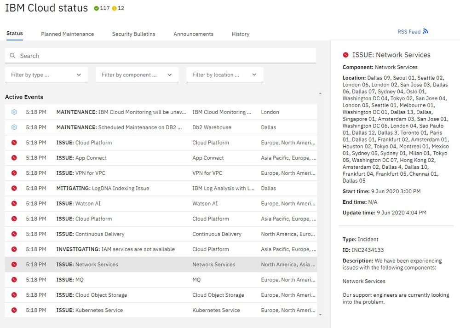Click the yellow warning count icon in header

point(114,8)
